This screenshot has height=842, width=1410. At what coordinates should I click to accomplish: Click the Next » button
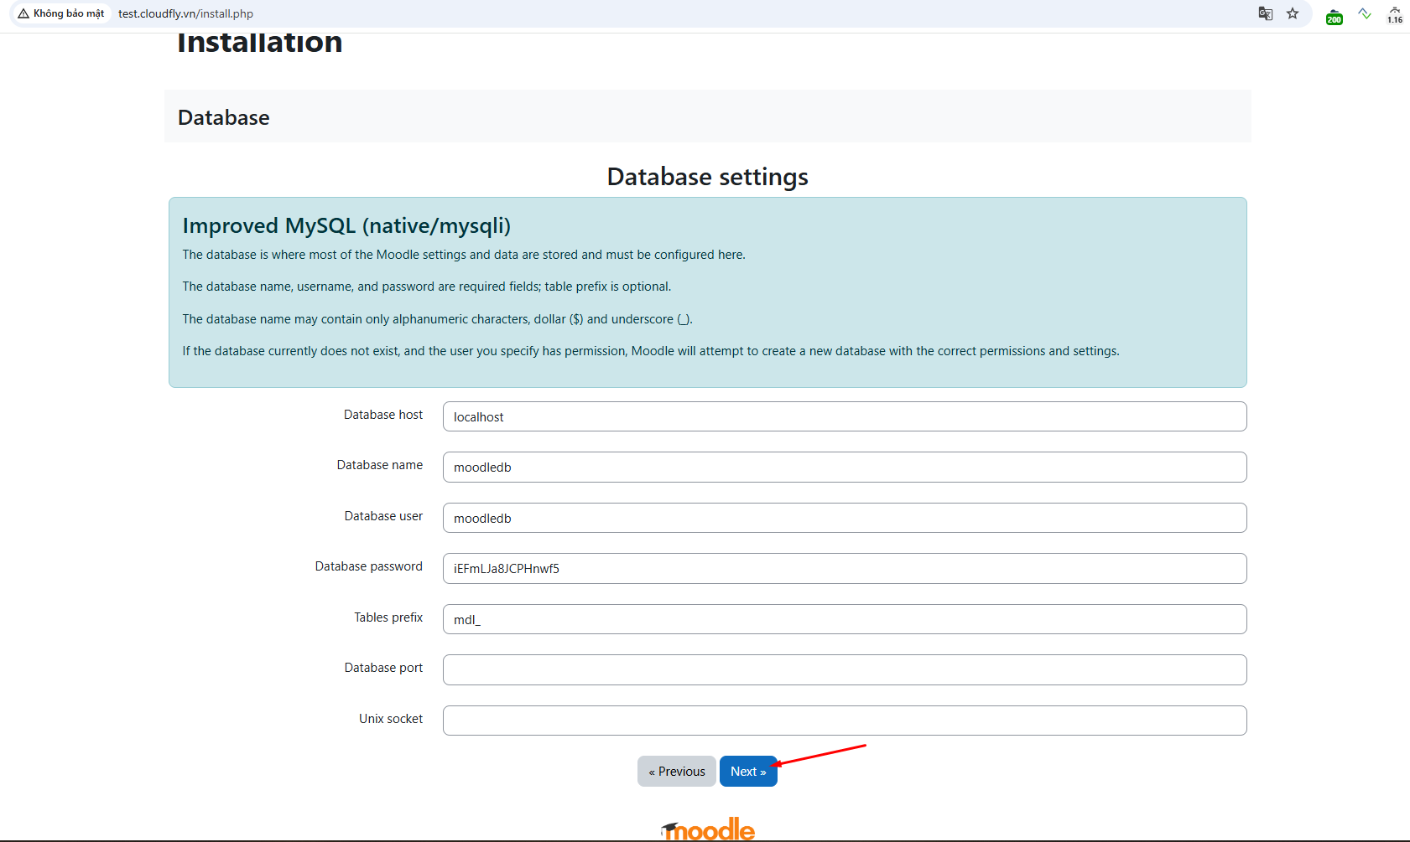(747, 772)
